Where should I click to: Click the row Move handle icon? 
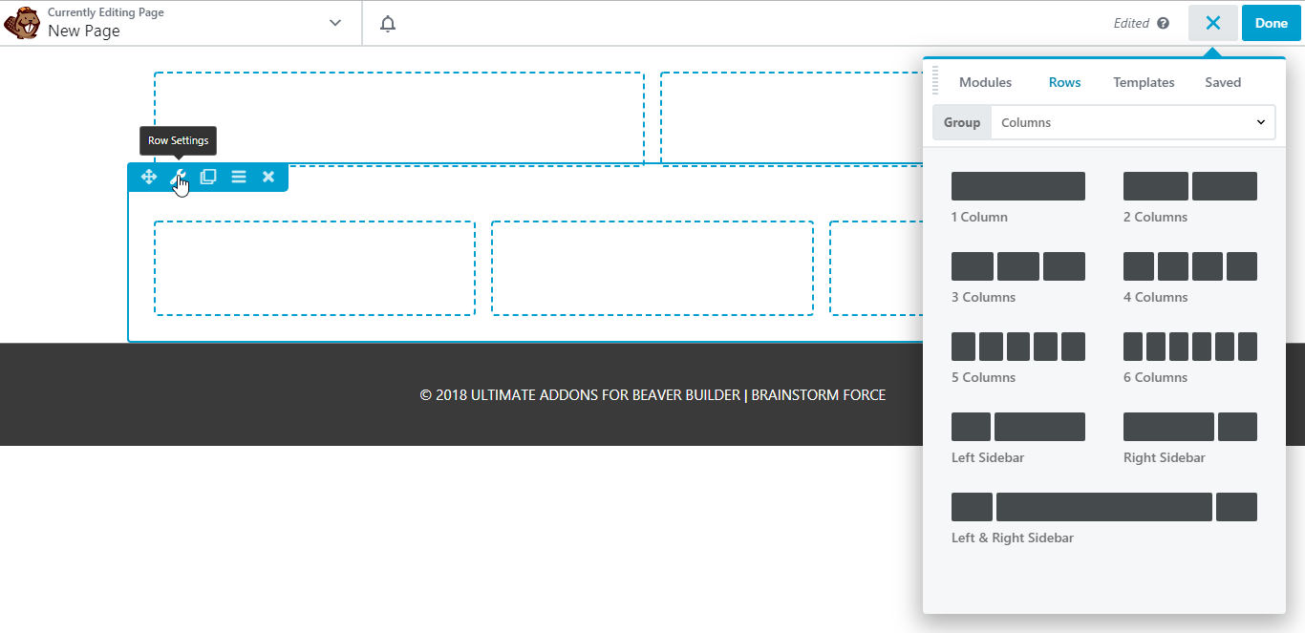tap(149, 177)
